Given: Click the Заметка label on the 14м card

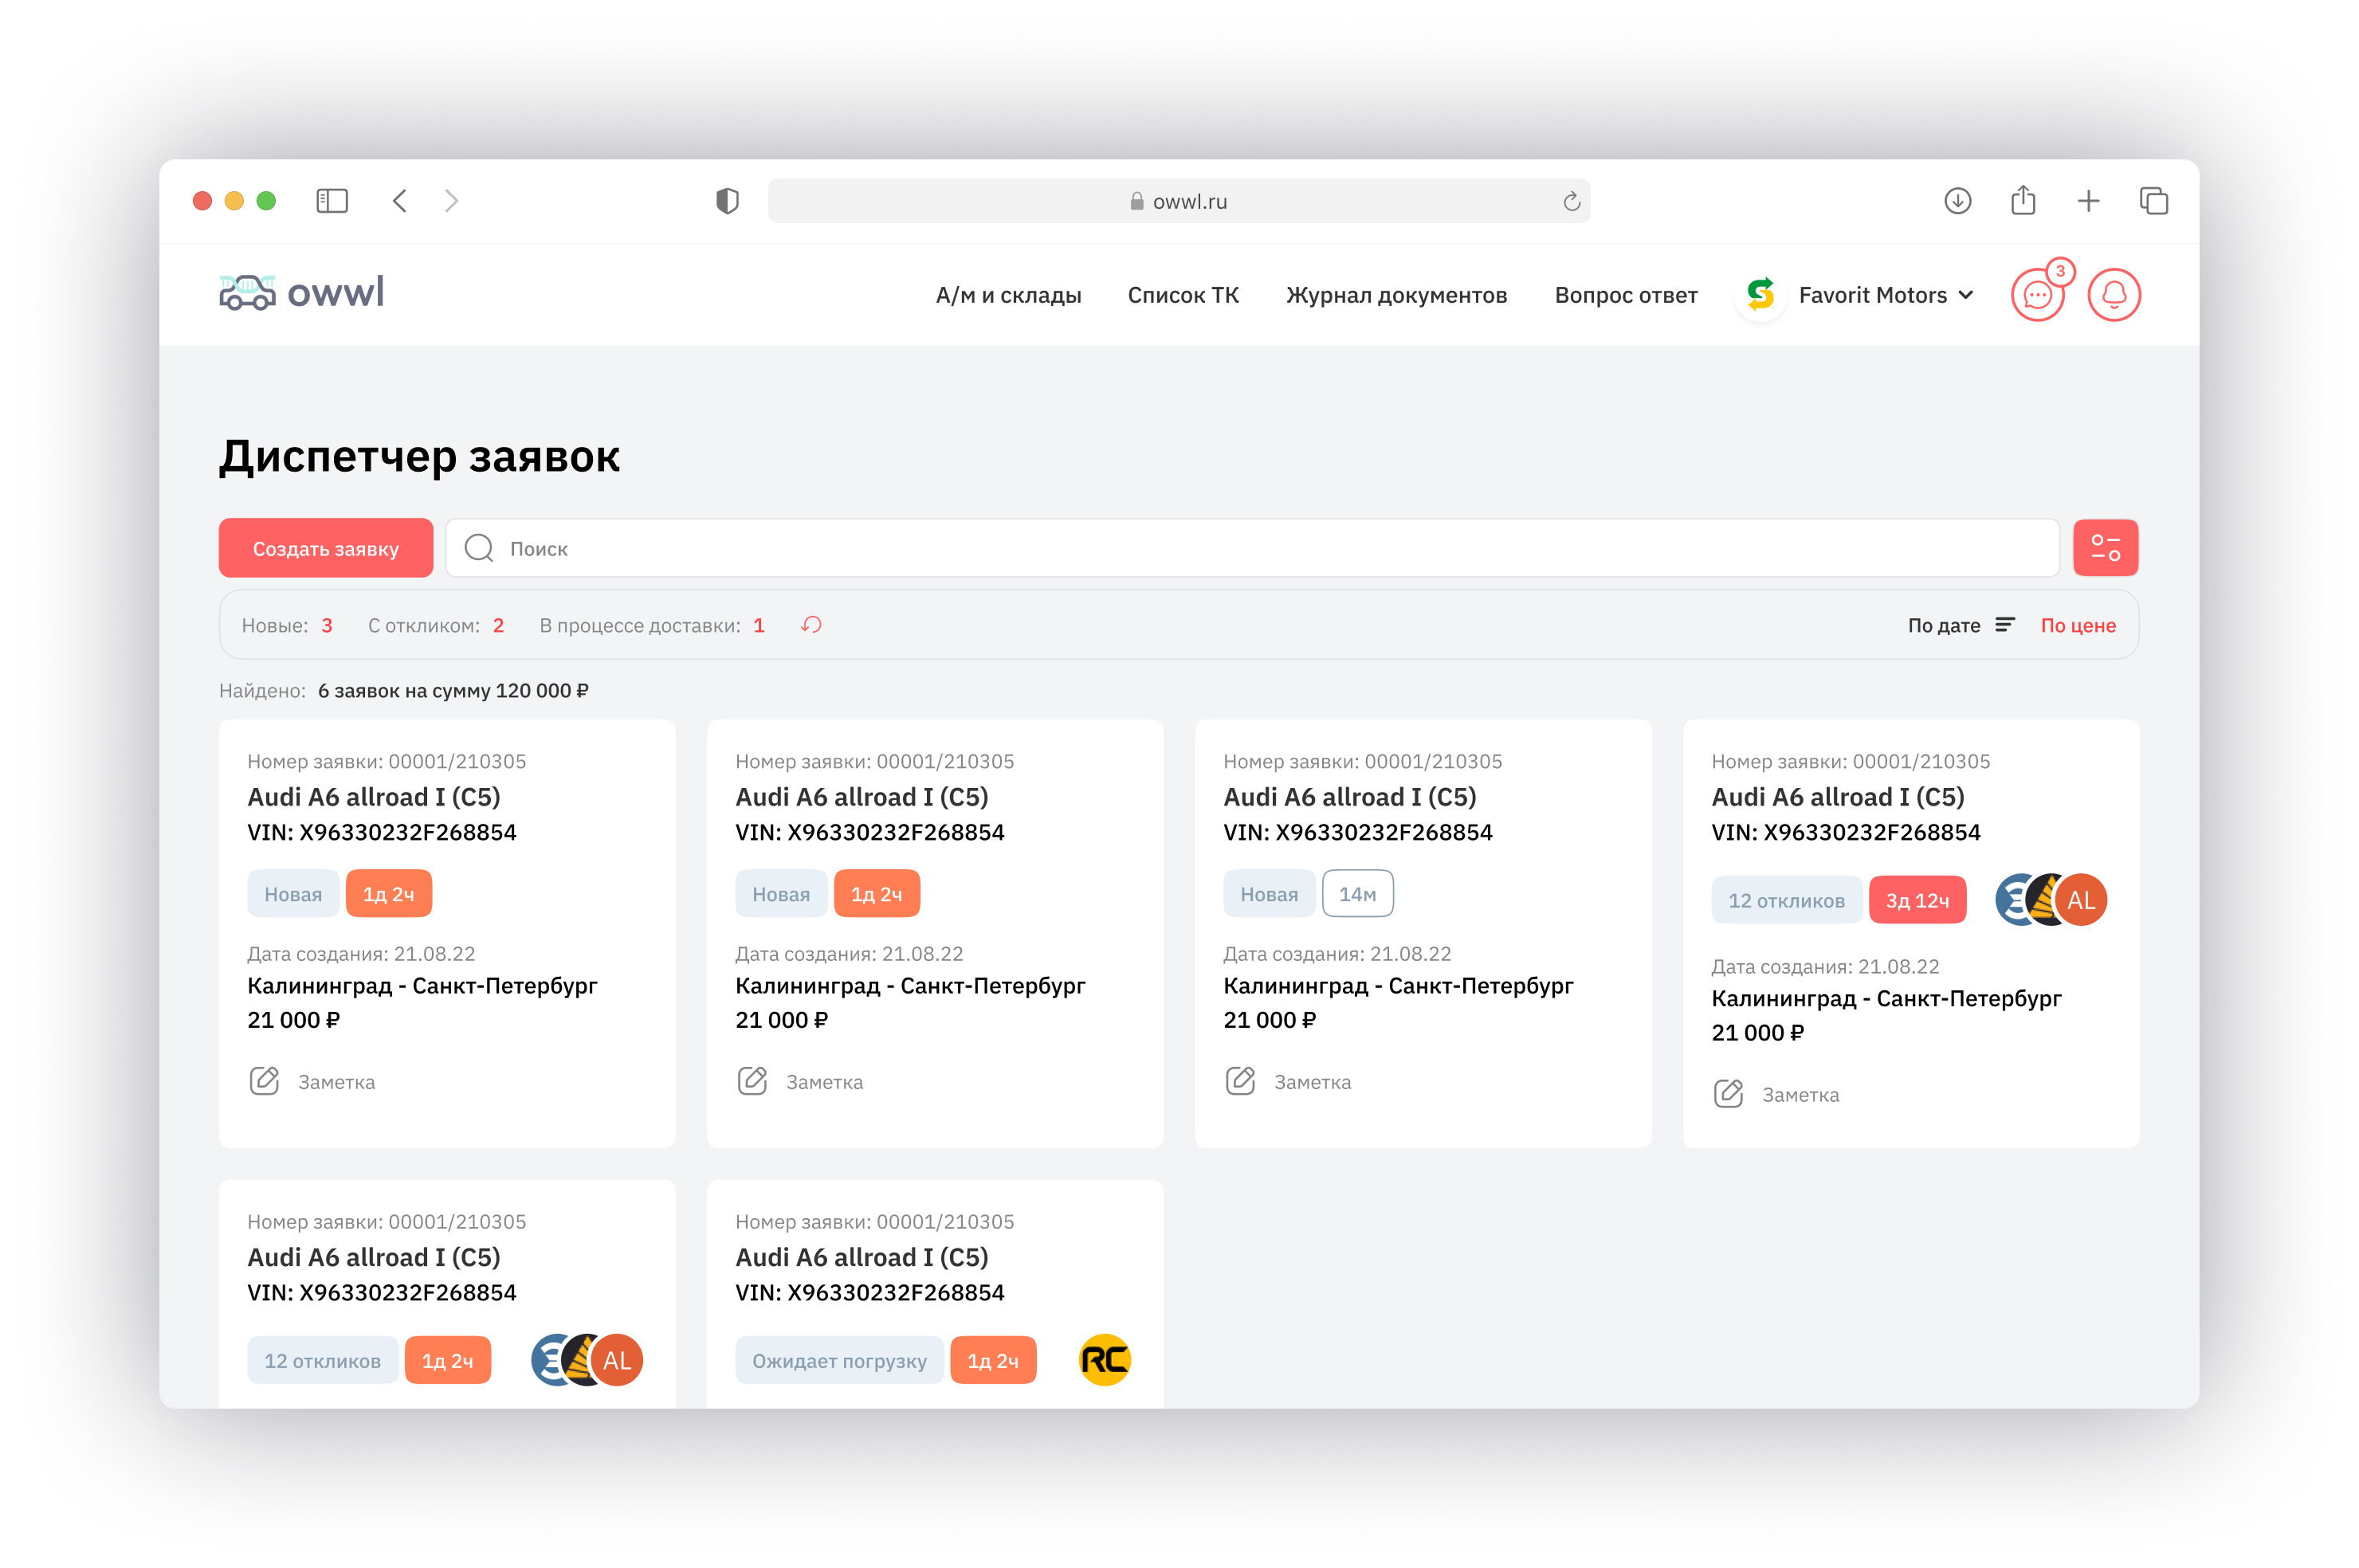Looking at the screenshot, I should (1312, 1082).
